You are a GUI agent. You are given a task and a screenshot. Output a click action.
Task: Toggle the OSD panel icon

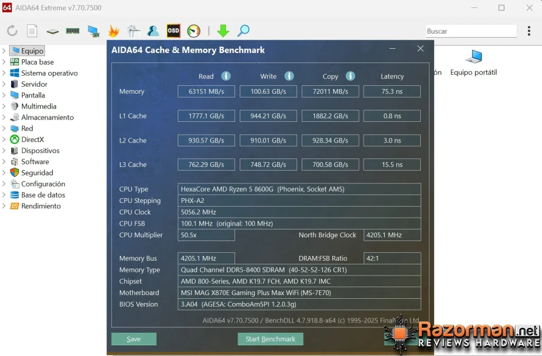coord(173,31)
